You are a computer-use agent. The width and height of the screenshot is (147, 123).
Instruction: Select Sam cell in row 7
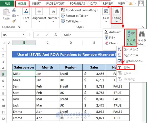point(24,86)
